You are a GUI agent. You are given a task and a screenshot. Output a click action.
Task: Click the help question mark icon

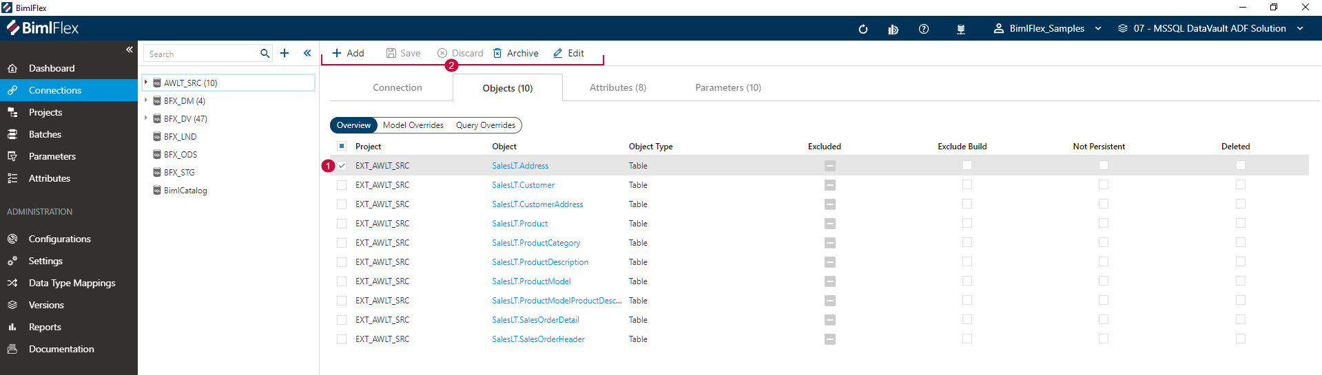924,29
